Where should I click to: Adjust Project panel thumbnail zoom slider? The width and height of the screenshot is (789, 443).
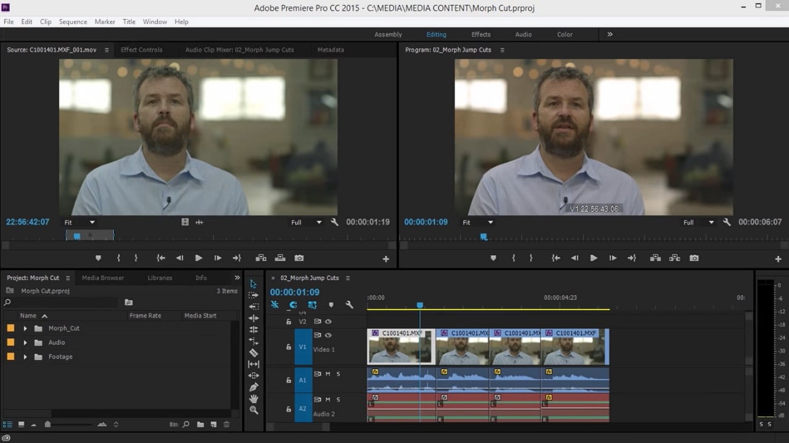coord(48,425)
